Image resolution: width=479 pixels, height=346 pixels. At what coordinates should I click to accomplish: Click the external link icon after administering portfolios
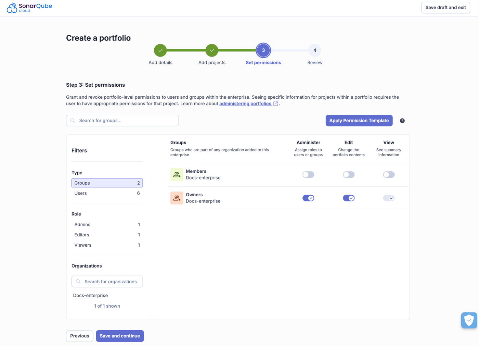[x=276, y=103]
